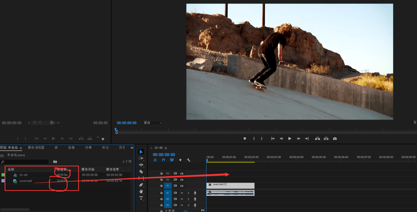This screenshot has height=212, width=417.
Task: Click the Extract button in Program monitor
Action: tap(326, 138)
